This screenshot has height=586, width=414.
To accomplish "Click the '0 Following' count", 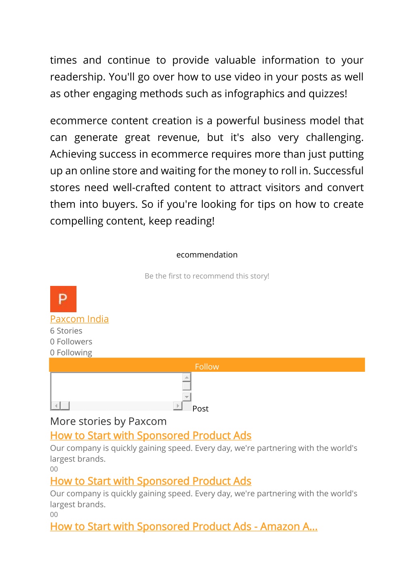I will tap(71, 353).
